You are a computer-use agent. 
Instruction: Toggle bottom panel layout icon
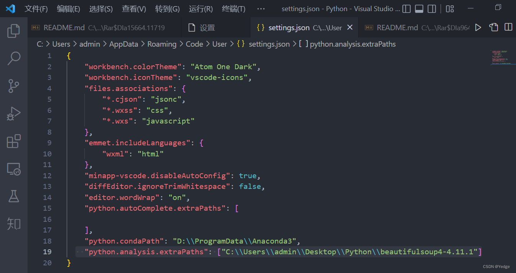(x=419, y=9)
